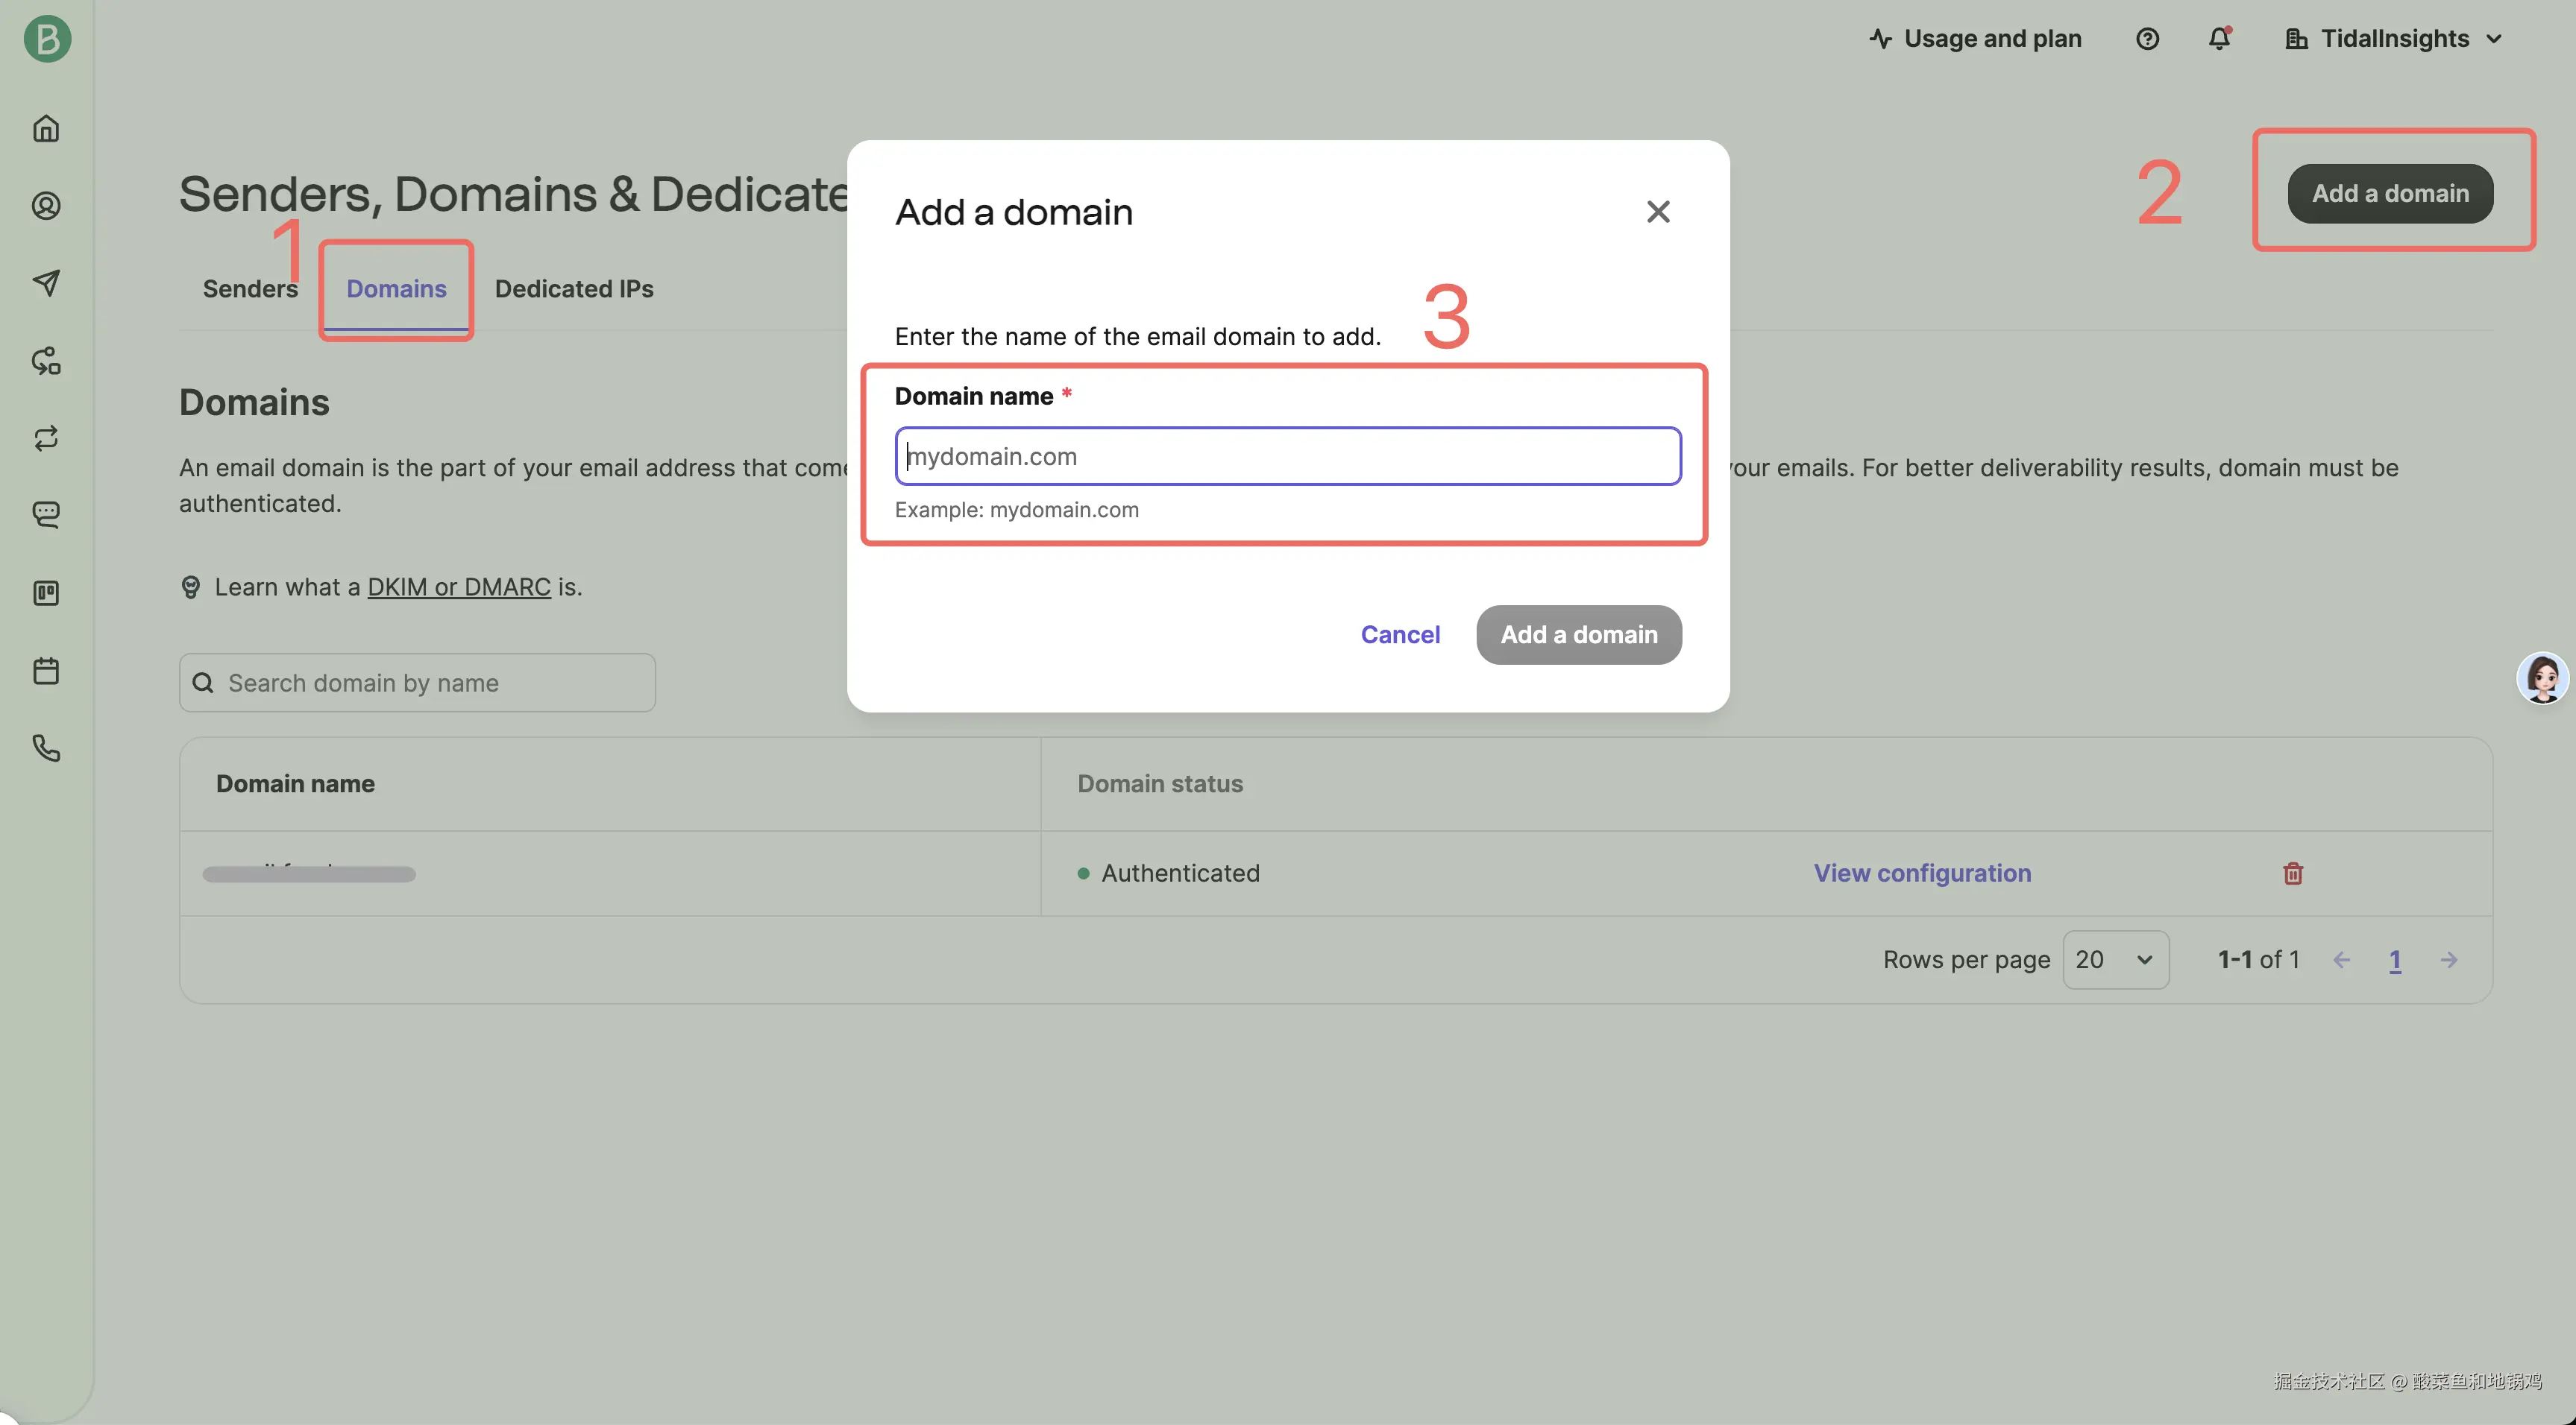Click the notifications bell icon
Screen dimensions: 2576x1425
tap(2219, 39)
